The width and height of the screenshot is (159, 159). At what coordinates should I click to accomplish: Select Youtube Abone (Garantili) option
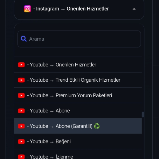78,126
